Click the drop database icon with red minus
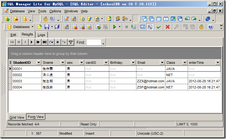 click(16, 19)
